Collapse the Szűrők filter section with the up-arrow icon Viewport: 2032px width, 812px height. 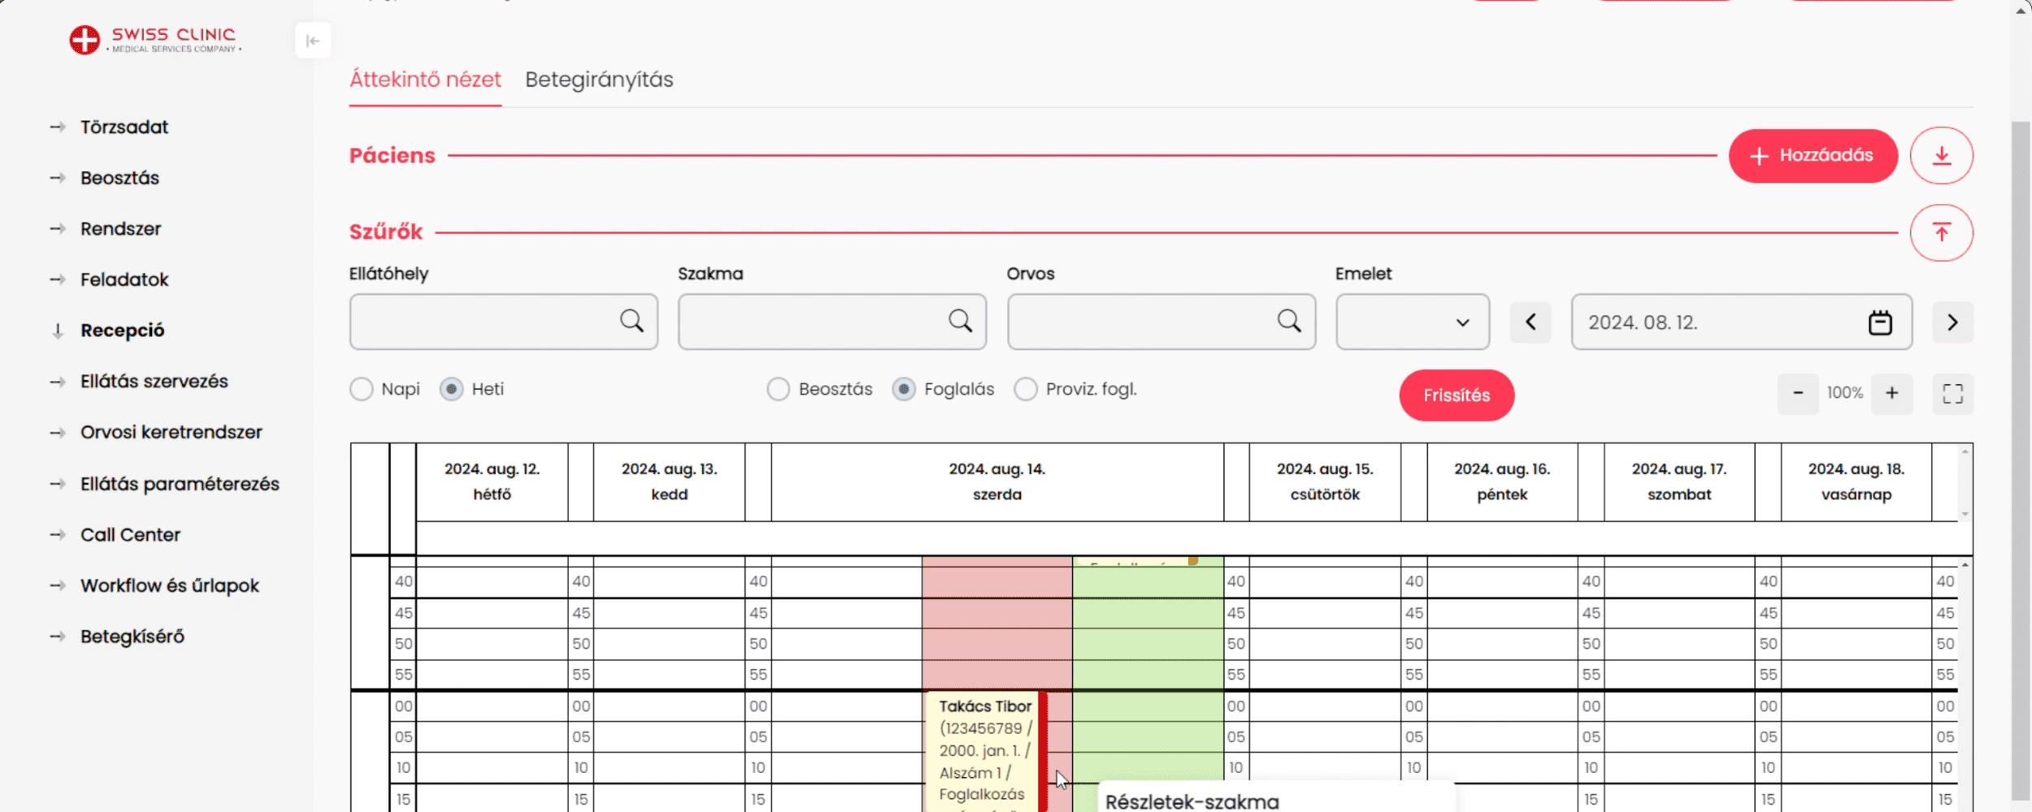1941,233
